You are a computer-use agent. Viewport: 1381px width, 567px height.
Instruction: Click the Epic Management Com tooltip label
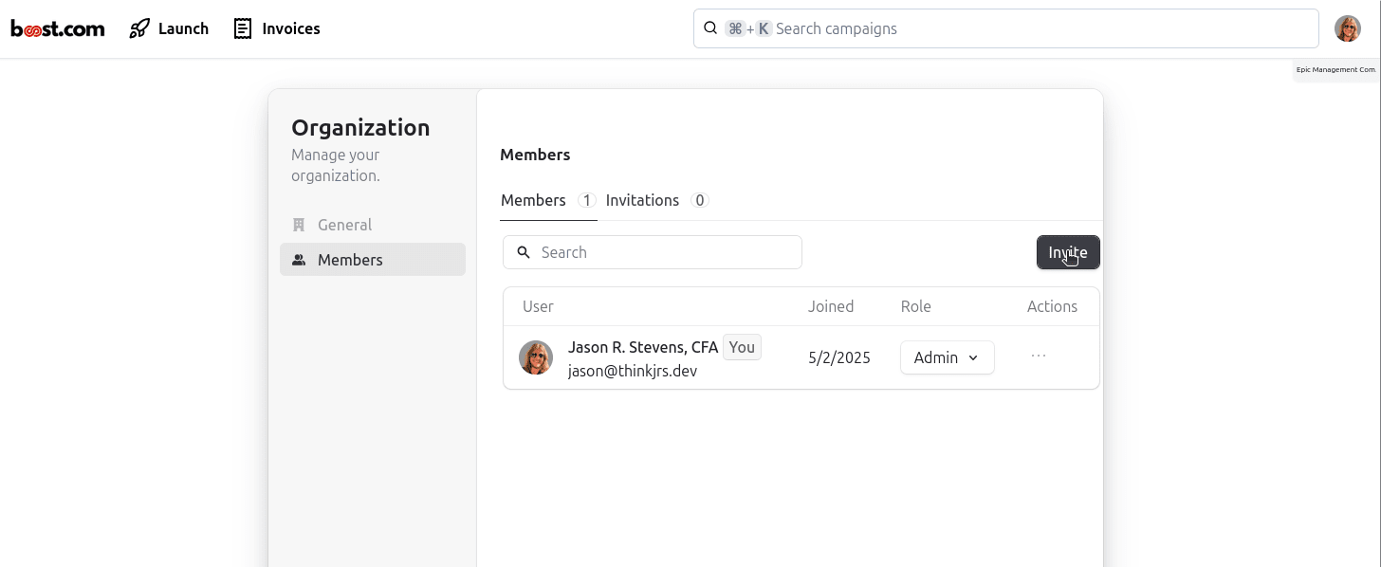1335,69
